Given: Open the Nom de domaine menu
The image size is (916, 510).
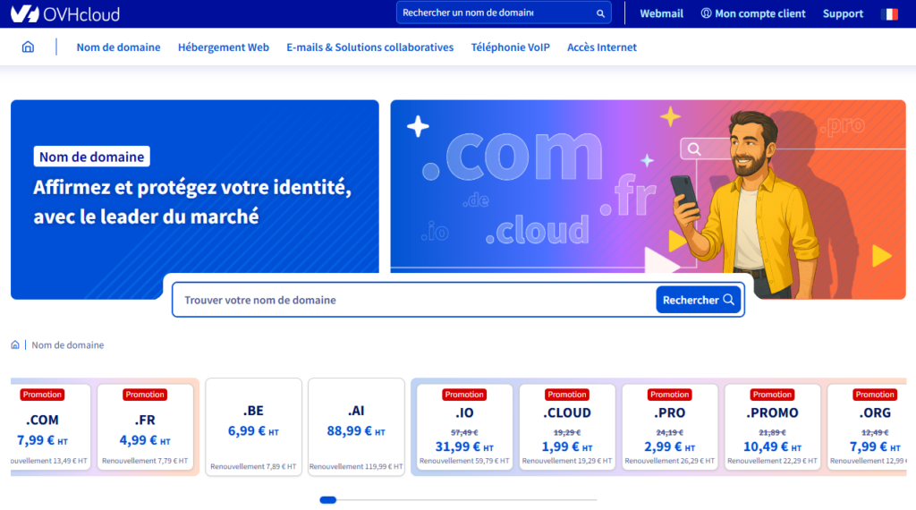Looking at the screenshot, I should click(118, 47).
